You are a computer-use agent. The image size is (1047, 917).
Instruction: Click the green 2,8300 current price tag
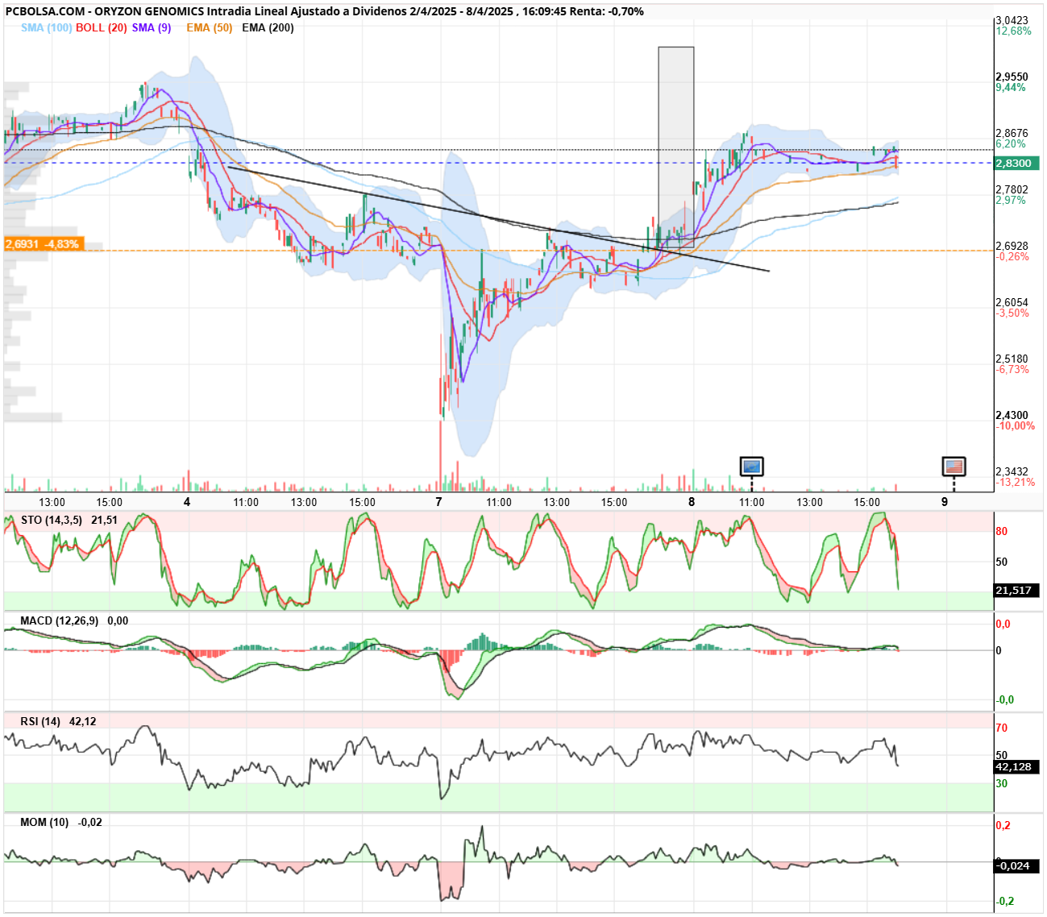tap(1017, 163)
